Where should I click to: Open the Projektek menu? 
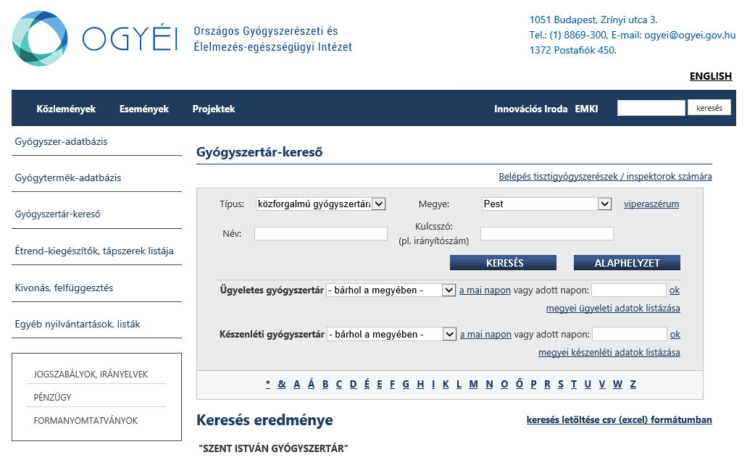214,109
